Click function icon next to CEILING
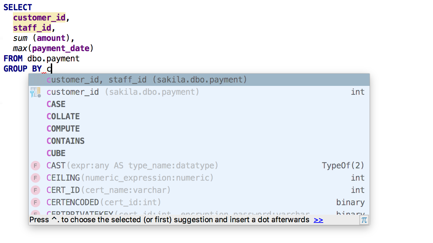 pyautogui.click(x=35, y=178)
